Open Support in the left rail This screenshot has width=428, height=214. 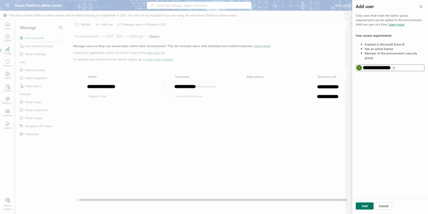click(x=8, y=125)
